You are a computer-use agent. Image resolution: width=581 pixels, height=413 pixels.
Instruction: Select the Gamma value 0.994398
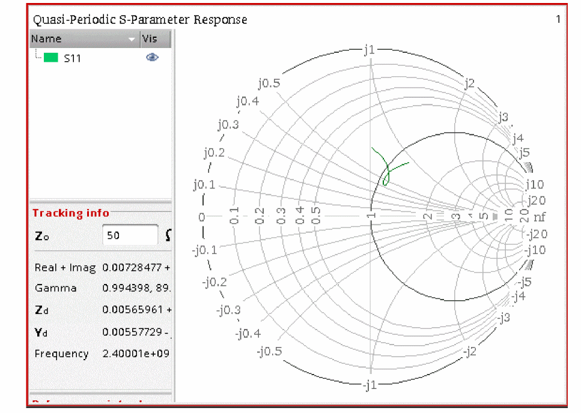click(x=127, y=288)
